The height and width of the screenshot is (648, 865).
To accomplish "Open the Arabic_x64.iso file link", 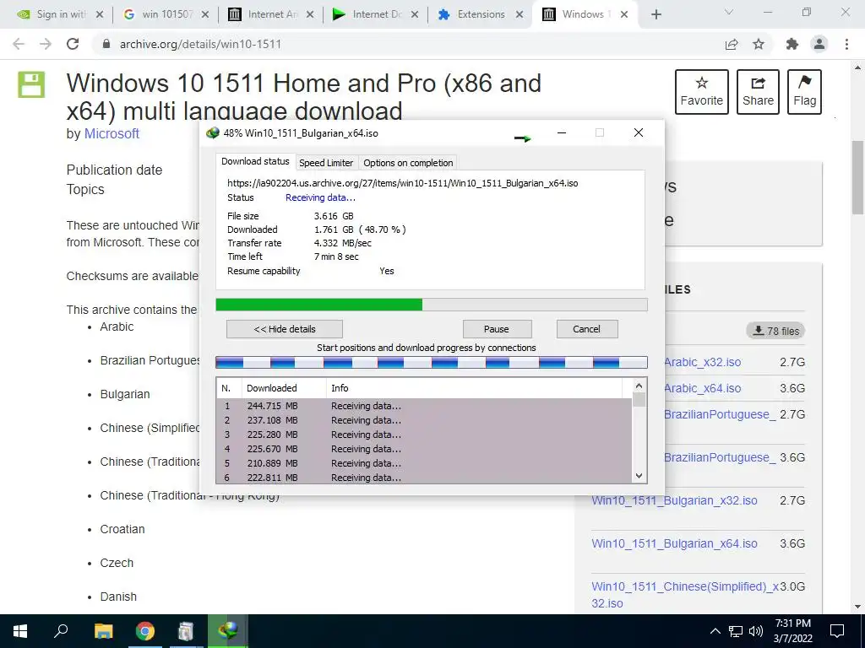I will [703, 388].
